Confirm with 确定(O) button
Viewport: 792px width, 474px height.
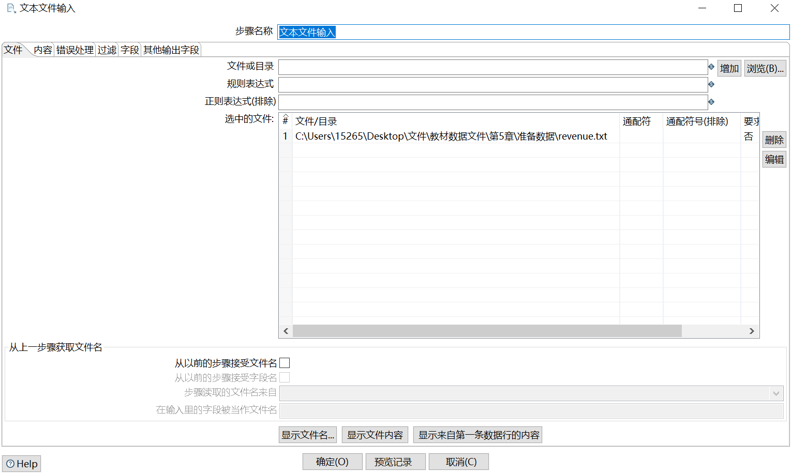point(332,462)
